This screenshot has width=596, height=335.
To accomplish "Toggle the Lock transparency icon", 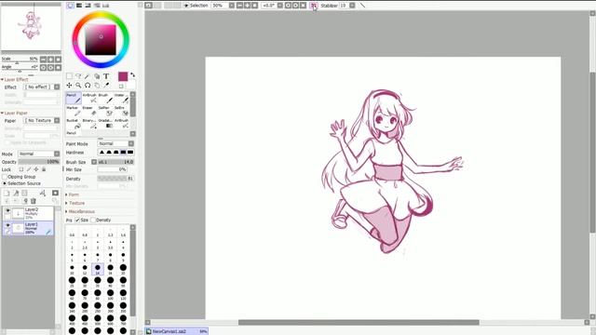I will (21, 169).
